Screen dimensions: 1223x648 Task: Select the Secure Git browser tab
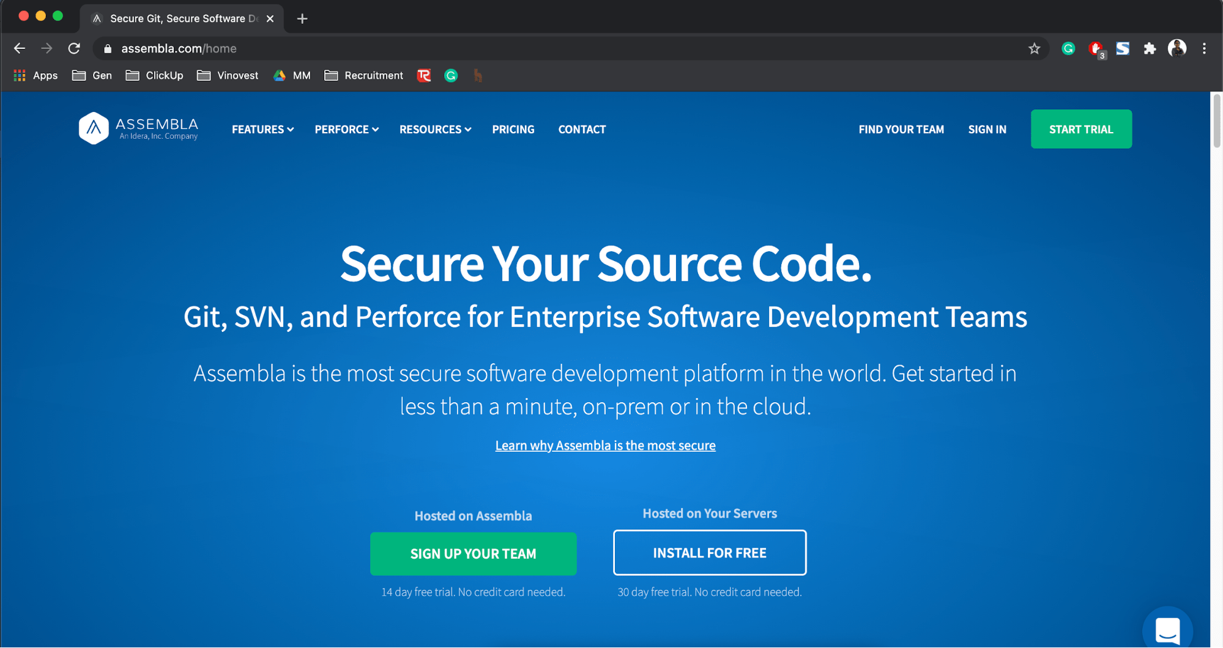coord(182,18)
